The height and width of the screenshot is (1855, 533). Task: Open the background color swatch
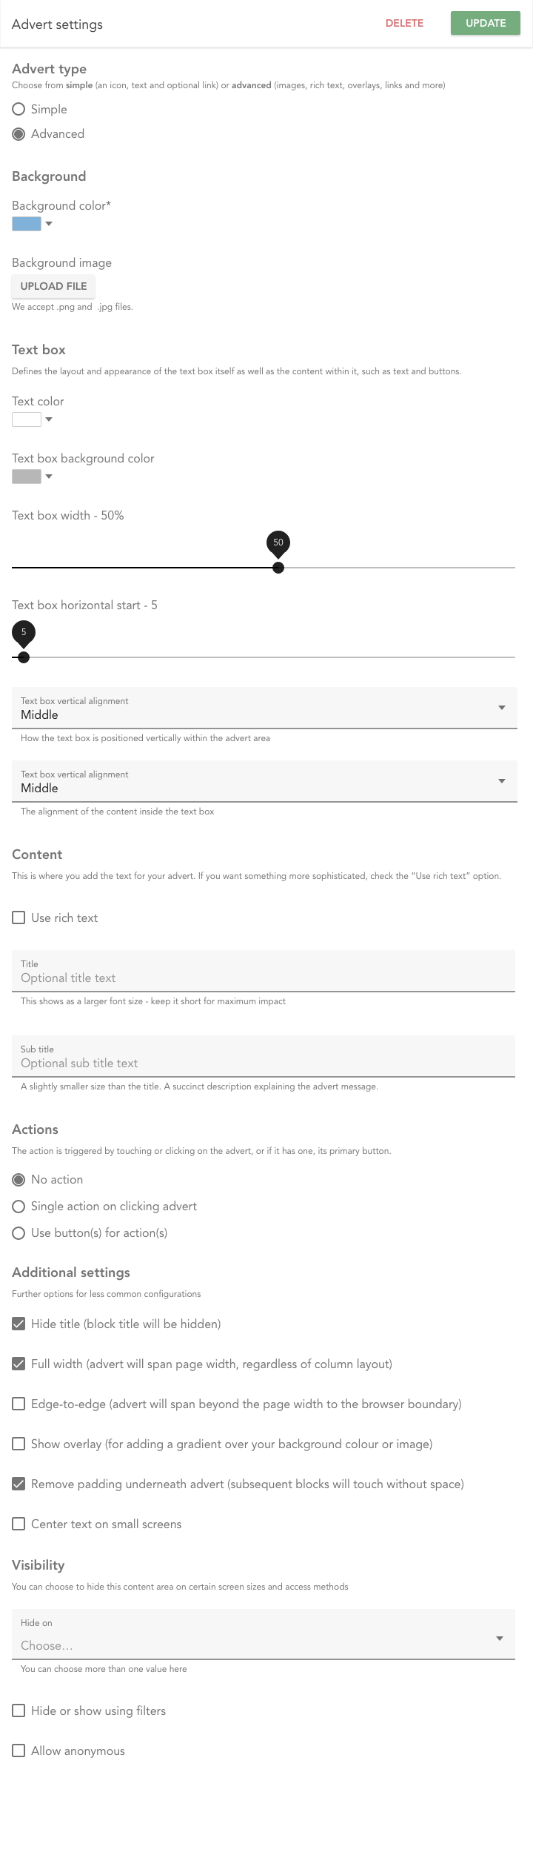(27, 224)
